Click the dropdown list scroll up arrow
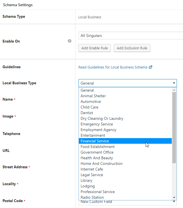Viewport: 183px width, 208px height. point(174,90)
